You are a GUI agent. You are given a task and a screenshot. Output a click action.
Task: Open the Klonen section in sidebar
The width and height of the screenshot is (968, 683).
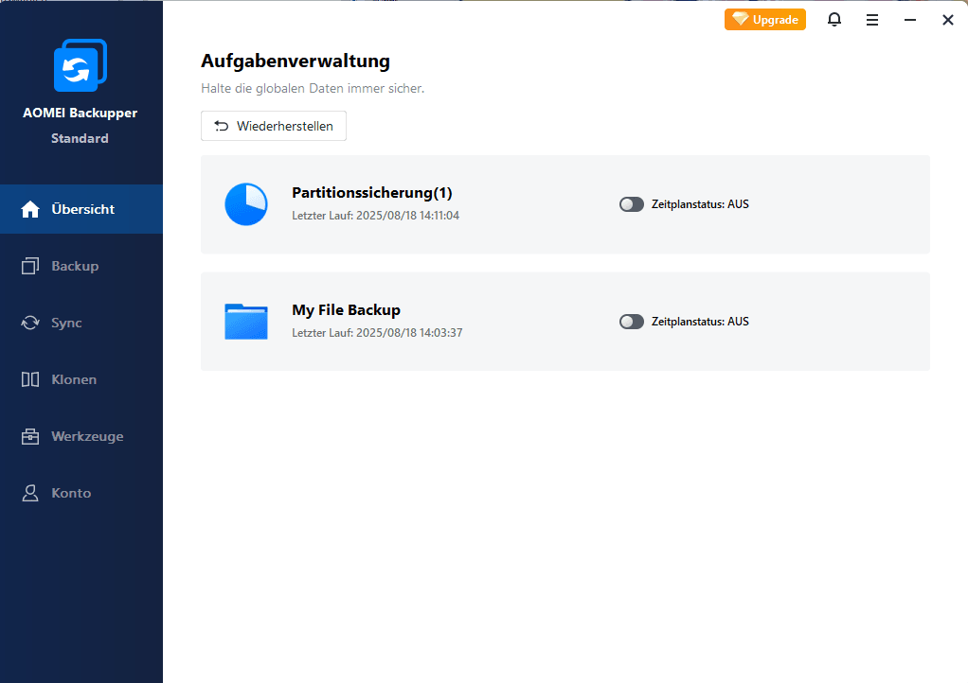pos(81,379)
